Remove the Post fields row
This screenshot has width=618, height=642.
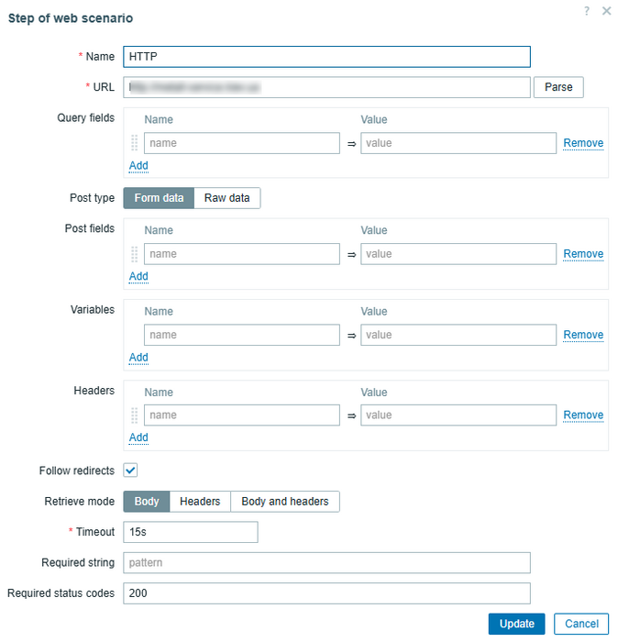coord(583,254)
